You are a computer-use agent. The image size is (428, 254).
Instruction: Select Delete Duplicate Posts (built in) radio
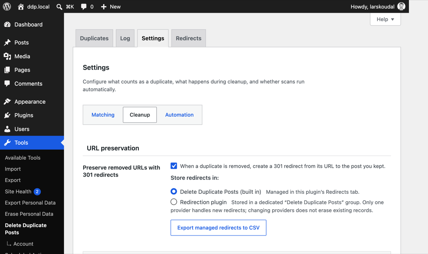point(173,191)
